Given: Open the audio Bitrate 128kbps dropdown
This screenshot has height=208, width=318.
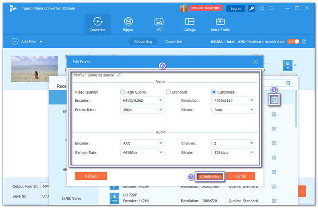Looking at the screenshot, I should point(233,153).
